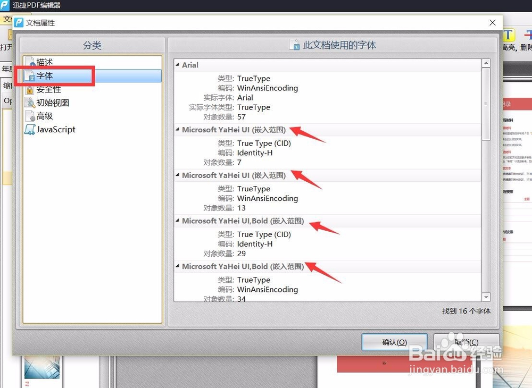Viewport: 532px width, 388px height.
Task: Click the 对象数量: 13 row
Action: tap(225, 208)
